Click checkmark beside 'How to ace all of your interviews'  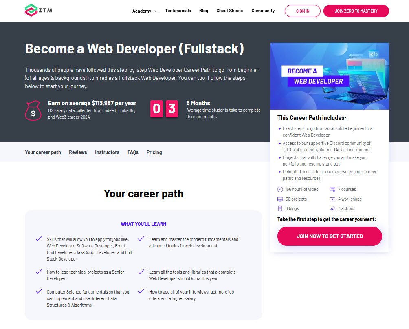[x=141, y=291]
